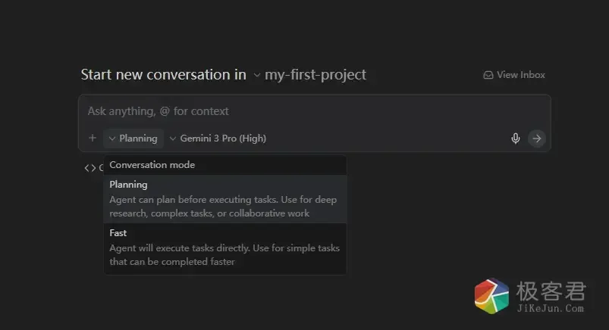Click the microphone voice input icon
This screenshot has height=330, width=609.
(x=516, y=139)
